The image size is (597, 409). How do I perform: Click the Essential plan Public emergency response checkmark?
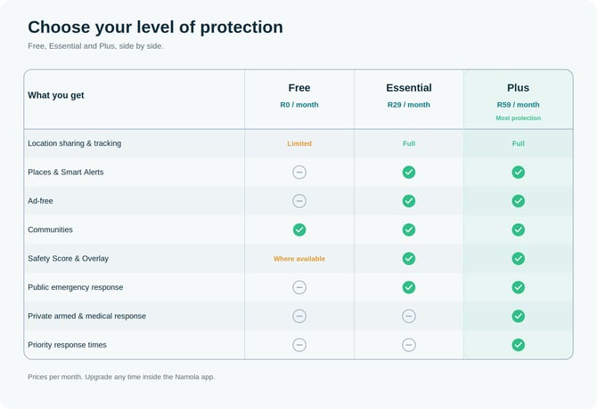click(408, 287)
